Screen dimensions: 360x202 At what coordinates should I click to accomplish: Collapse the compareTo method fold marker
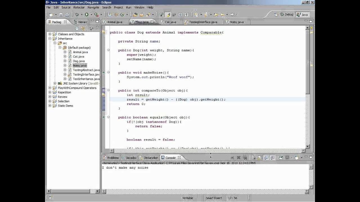tap(108, 90)
